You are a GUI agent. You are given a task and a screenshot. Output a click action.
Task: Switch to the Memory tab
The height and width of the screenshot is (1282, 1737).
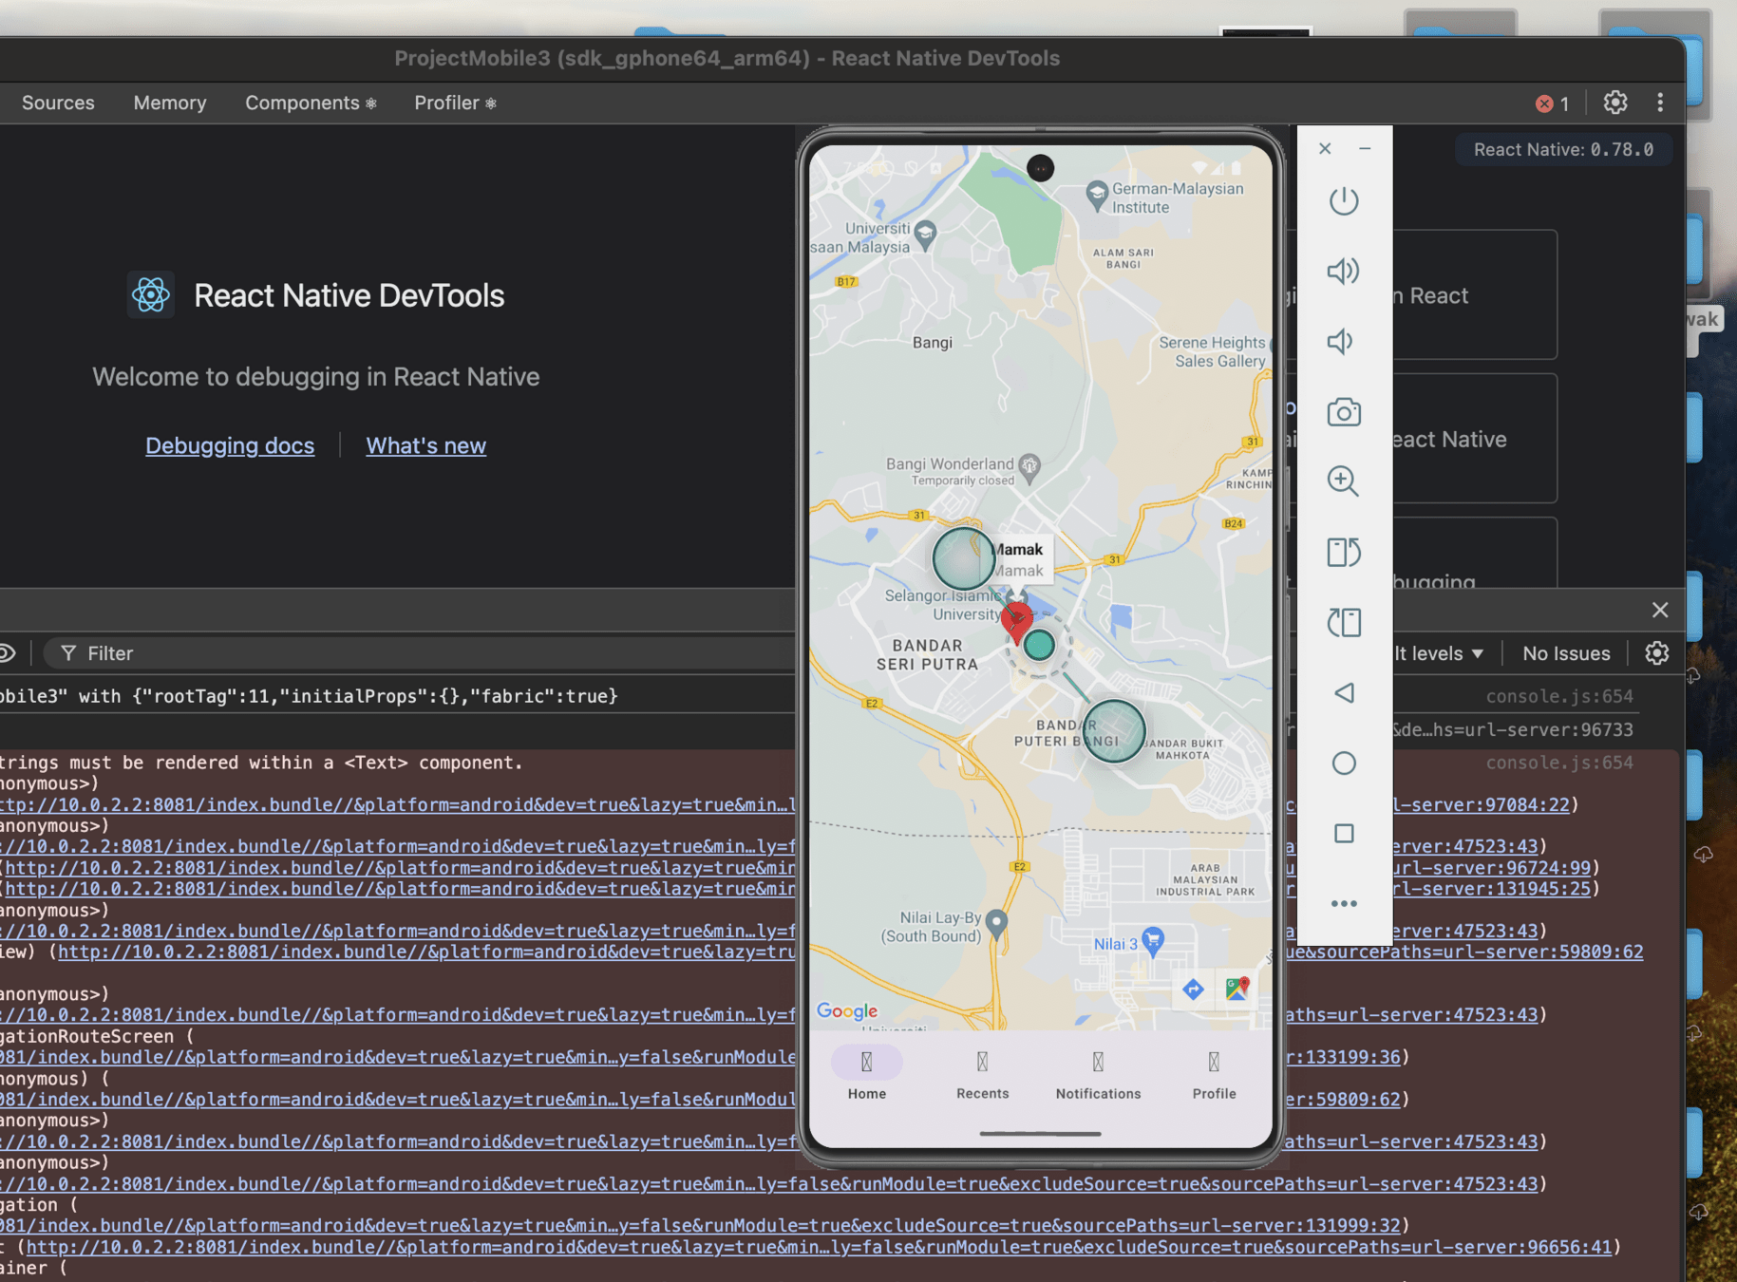[170, 103]
